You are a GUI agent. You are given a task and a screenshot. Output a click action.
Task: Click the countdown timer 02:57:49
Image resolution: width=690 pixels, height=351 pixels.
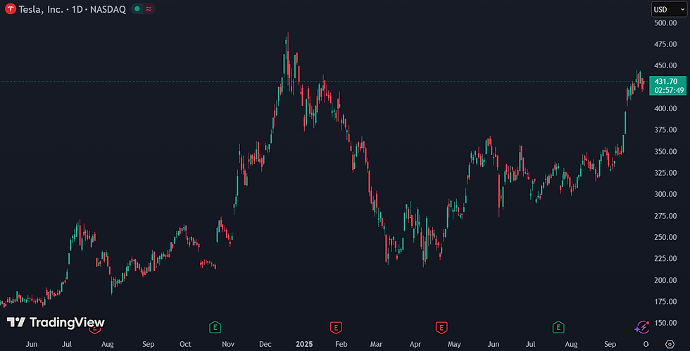click(669, 90)
